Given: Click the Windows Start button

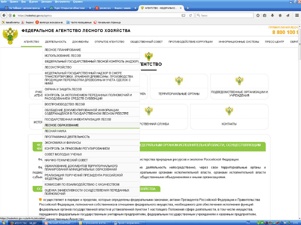Looking at the screenshot, I should 4,223.
